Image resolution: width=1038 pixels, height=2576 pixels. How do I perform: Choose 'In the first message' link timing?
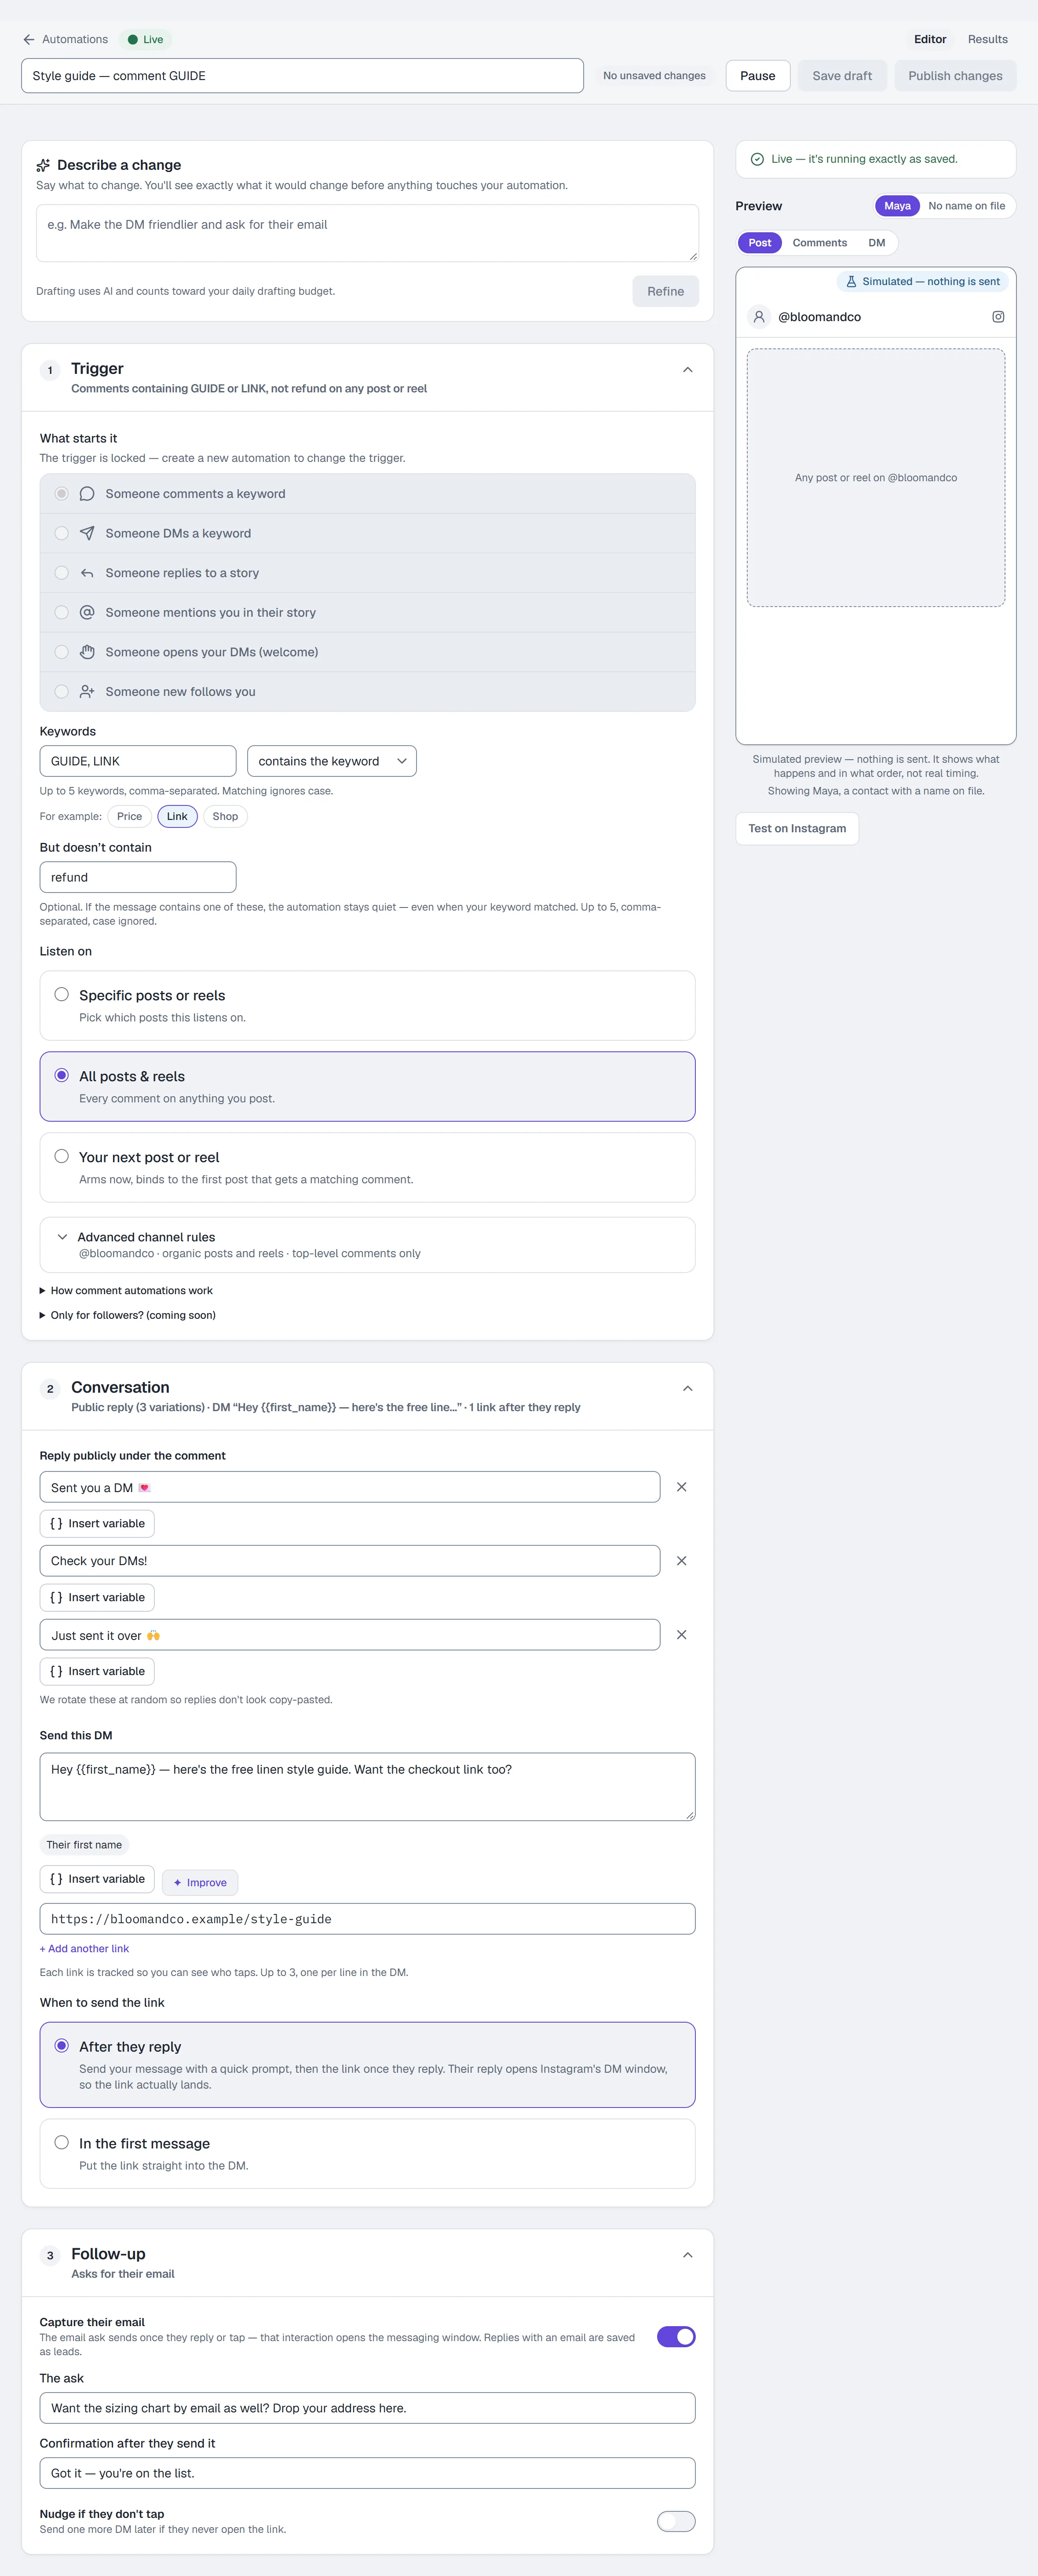[62, 2142]
